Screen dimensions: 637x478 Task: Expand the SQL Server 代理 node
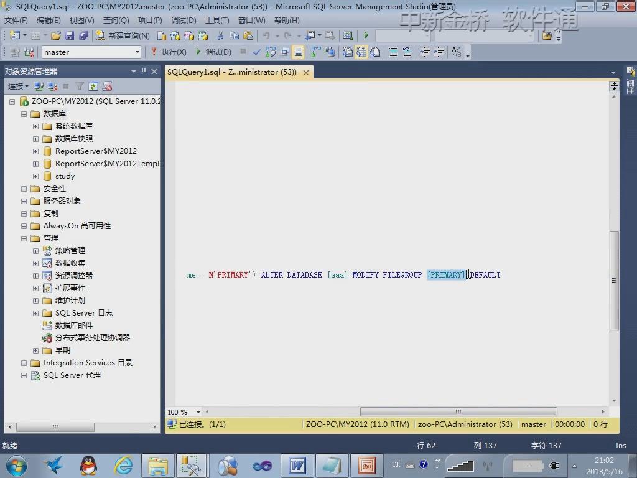tap(24, 375)
